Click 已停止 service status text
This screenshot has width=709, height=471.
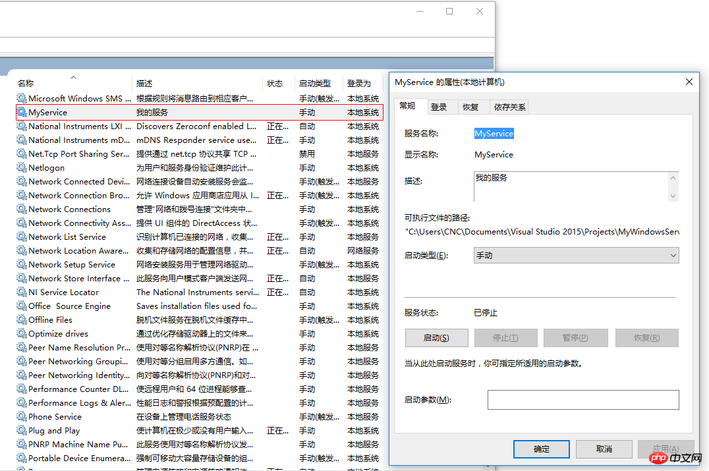click(486, 312)
